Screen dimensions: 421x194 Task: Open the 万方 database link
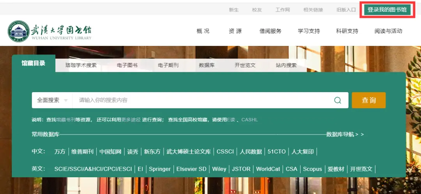pos(60,152)
